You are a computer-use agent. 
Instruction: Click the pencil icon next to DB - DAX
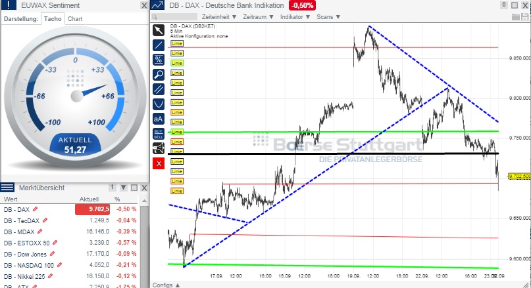pyautogui.click(x=35, y=209)
